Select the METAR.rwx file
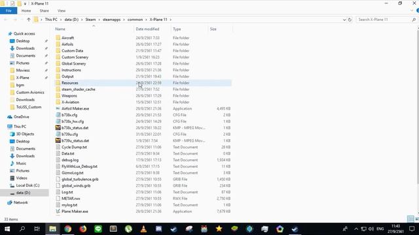 pos(71,198)
